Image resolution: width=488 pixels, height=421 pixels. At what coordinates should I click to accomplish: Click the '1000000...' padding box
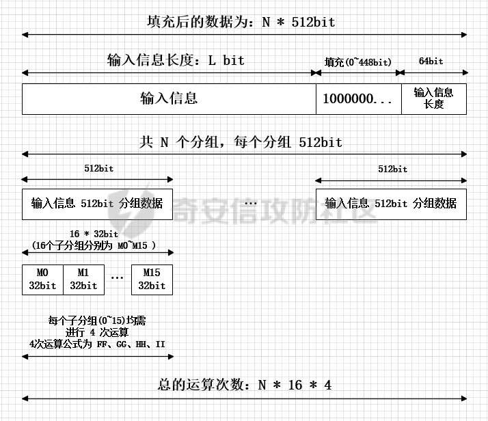[359, 99]
